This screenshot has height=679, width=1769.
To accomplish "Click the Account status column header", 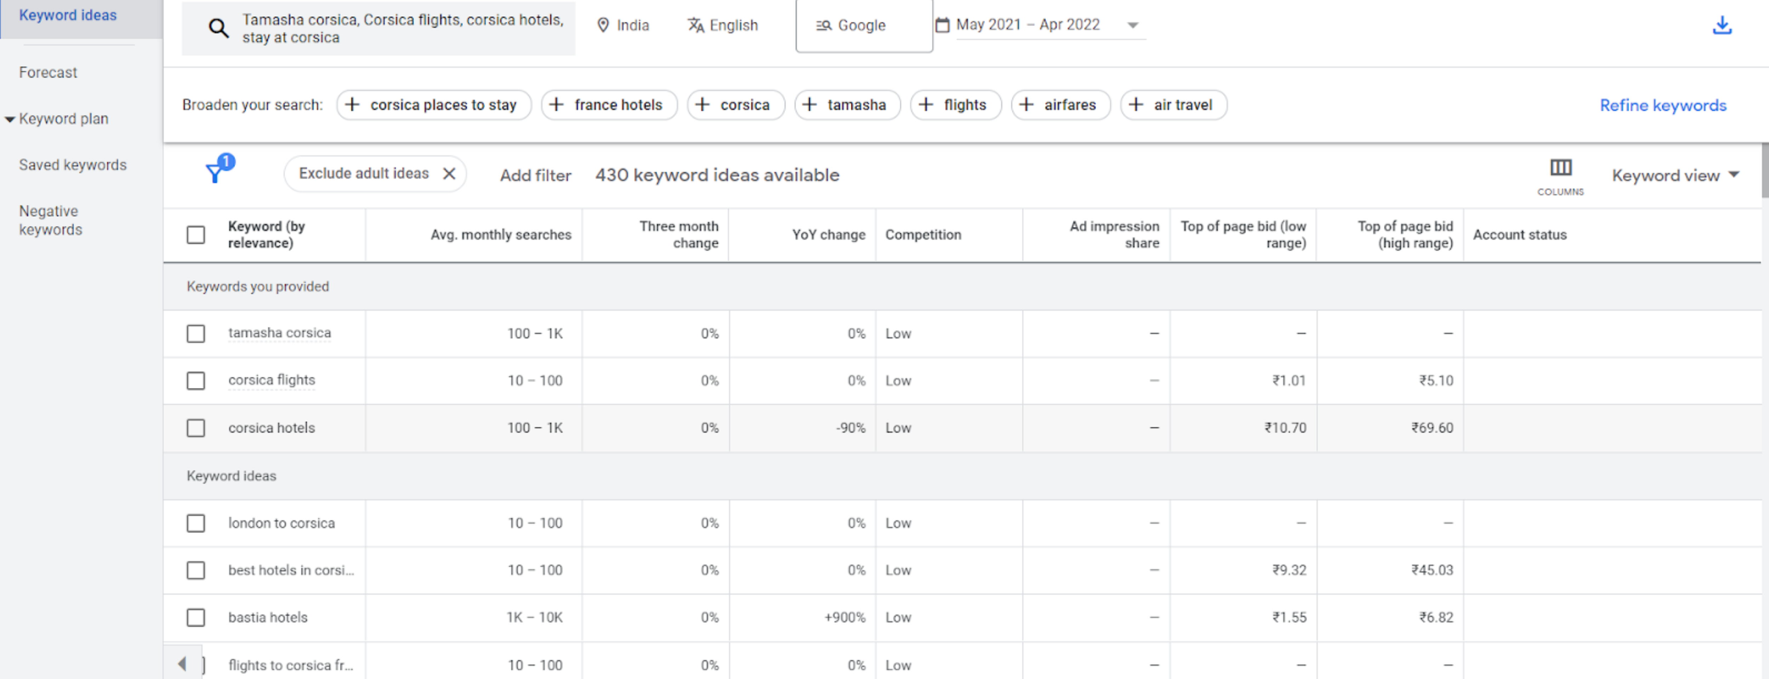I will 1519,235.
